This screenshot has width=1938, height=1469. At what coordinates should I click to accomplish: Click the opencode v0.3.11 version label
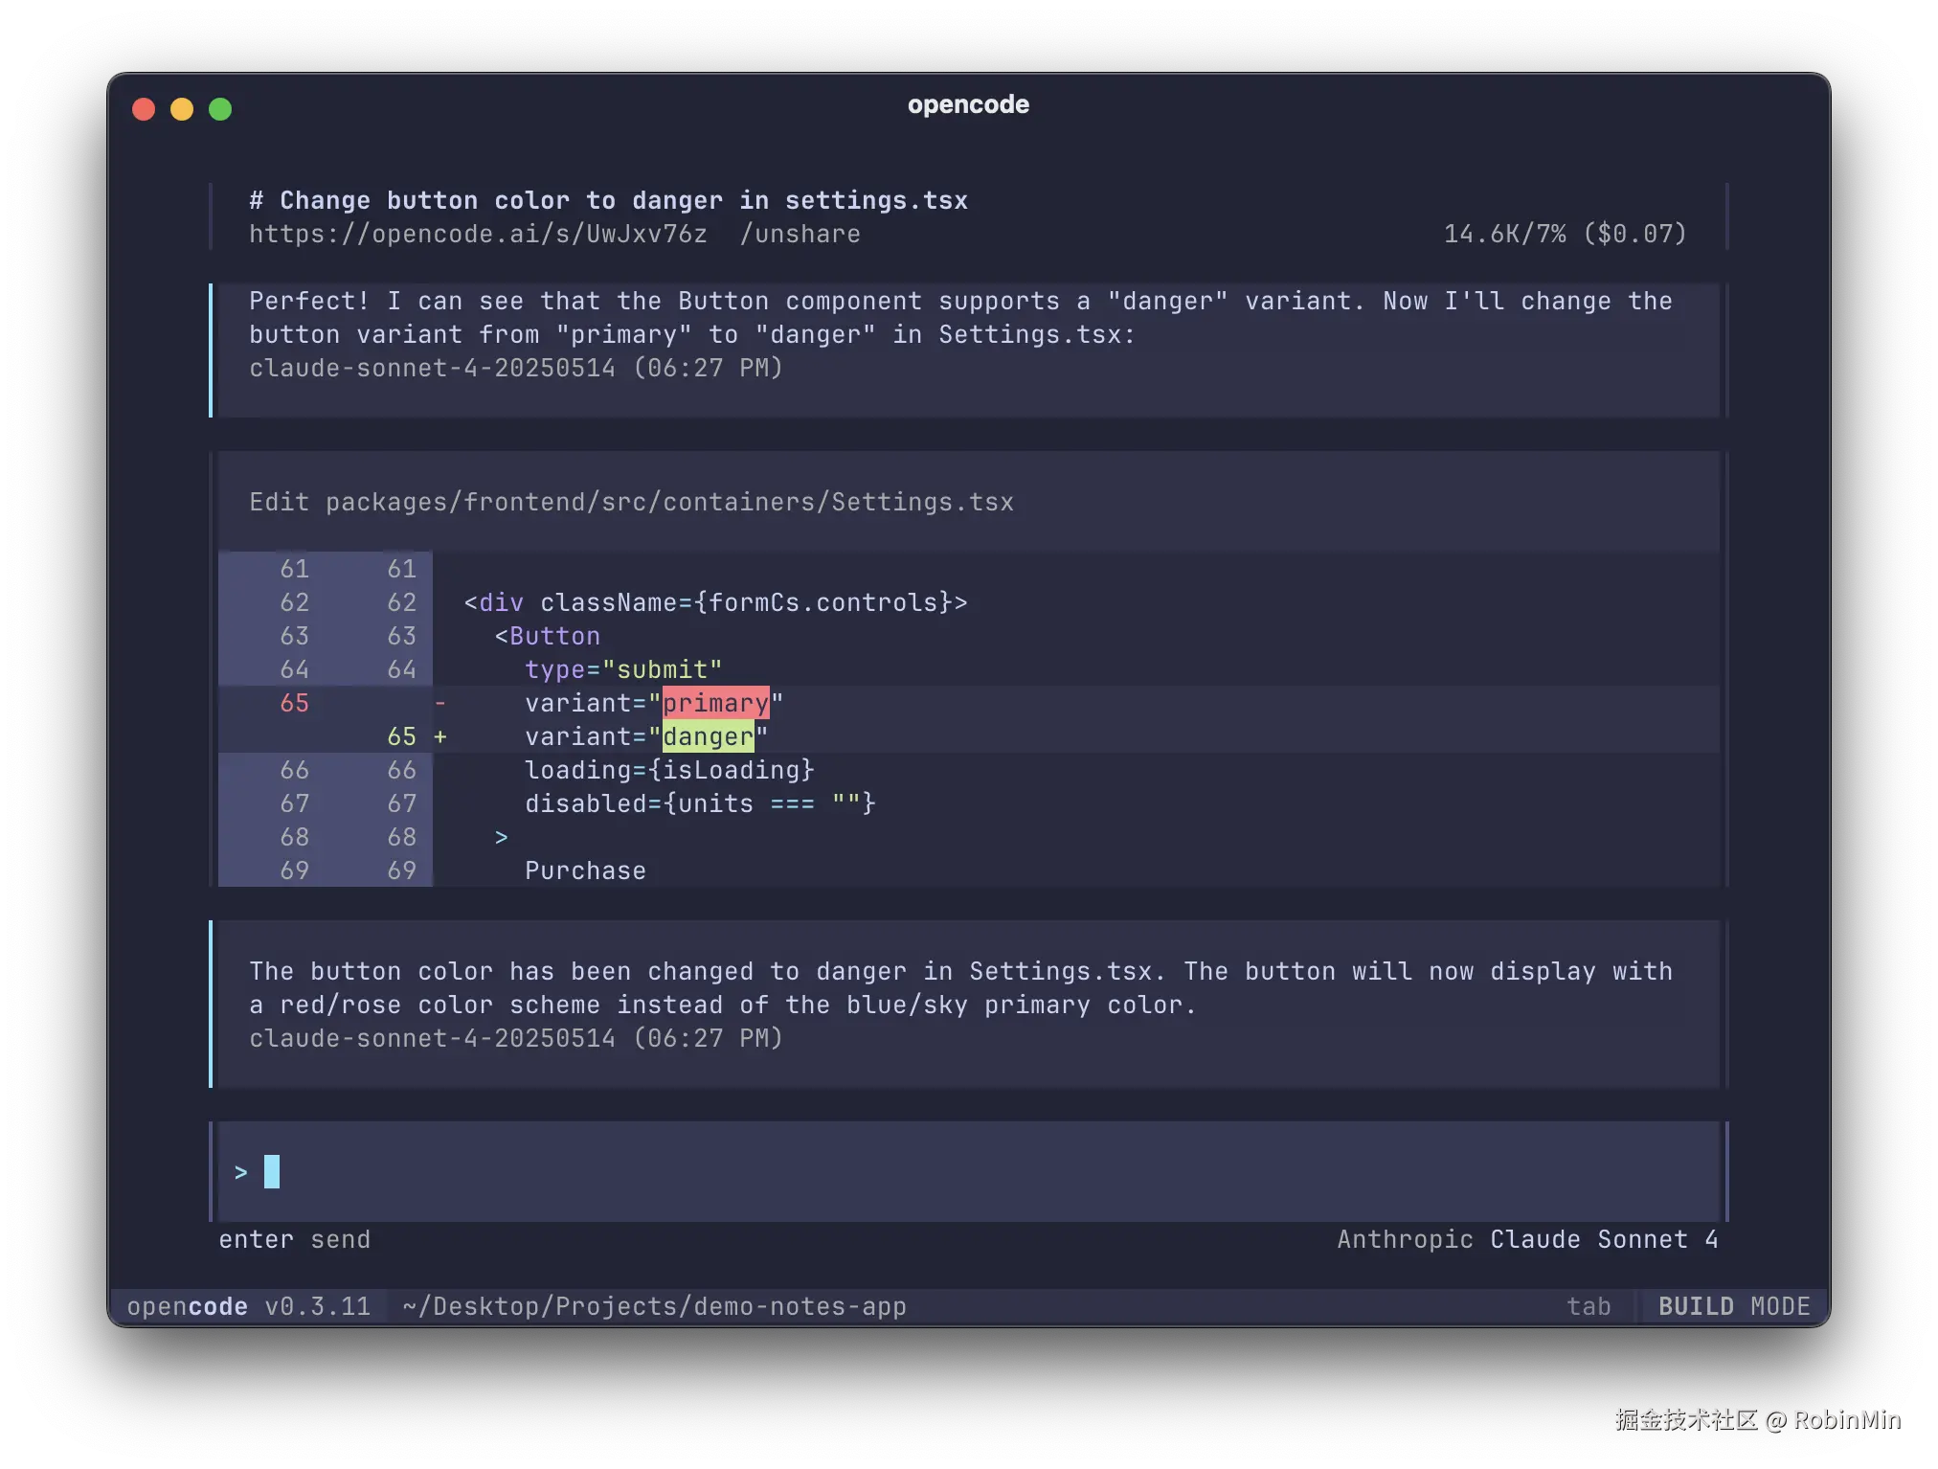coord(249,1305)
